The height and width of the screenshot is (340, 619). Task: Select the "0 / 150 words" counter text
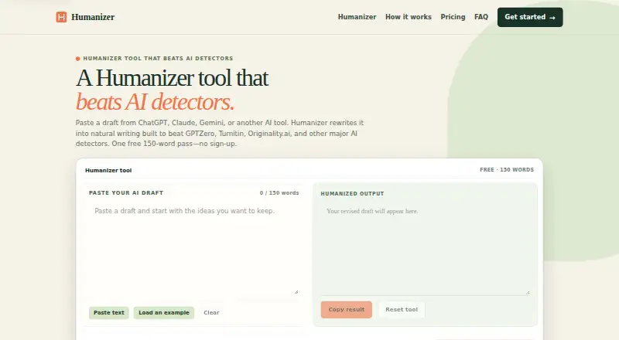pyautogui.click(x=279, y=193)
